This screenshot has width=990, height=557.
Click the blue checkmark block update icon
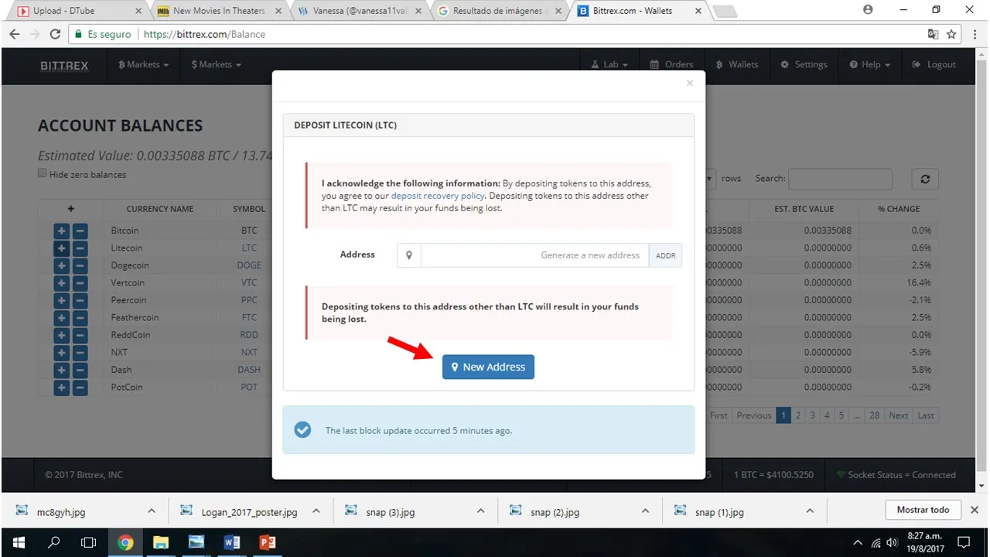(x=303, y=429)
